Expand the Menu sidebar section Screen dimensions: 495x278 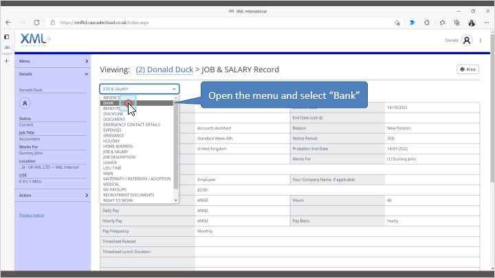tap(53, 61)
